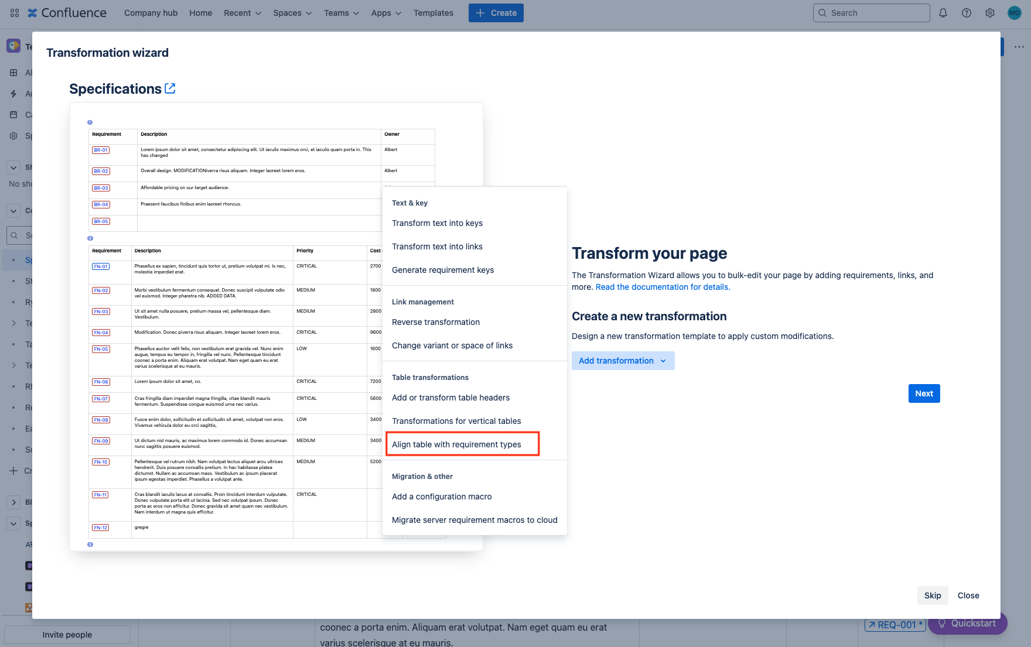Click the Next button

[924, 393]
